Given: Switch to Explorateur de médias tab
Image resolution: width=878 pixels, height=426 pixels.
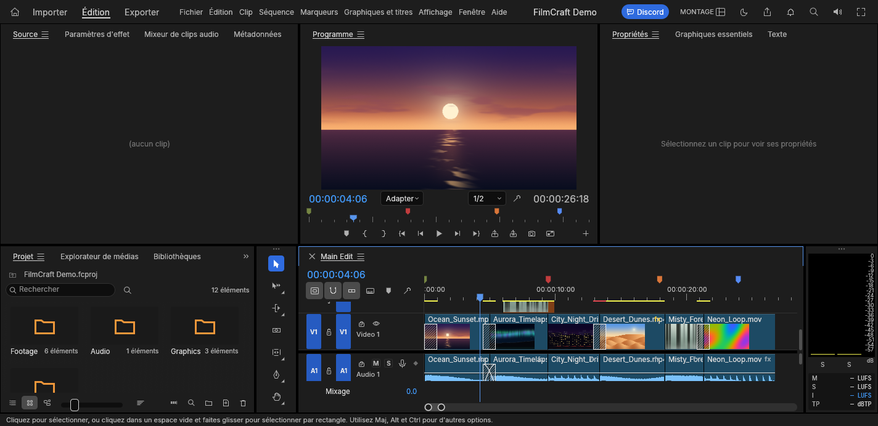Looking at the screenshot, I should (x=99, y=257).
